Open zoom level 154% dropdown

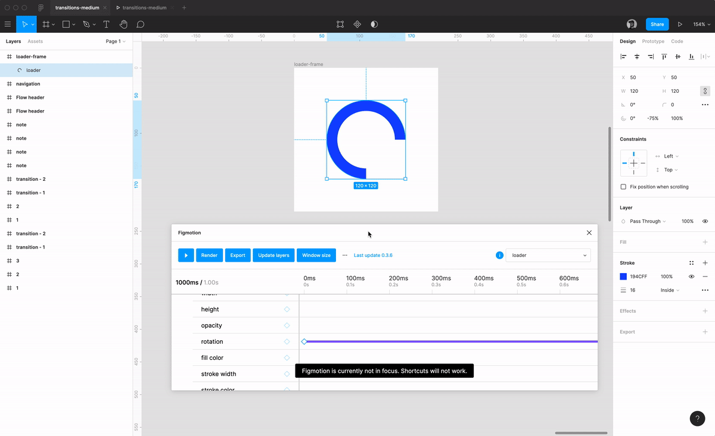tap(701, 24)
